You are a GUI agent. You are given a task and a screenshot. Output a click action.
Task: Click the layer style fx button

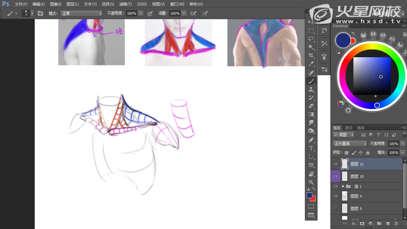tap(354, 223)
